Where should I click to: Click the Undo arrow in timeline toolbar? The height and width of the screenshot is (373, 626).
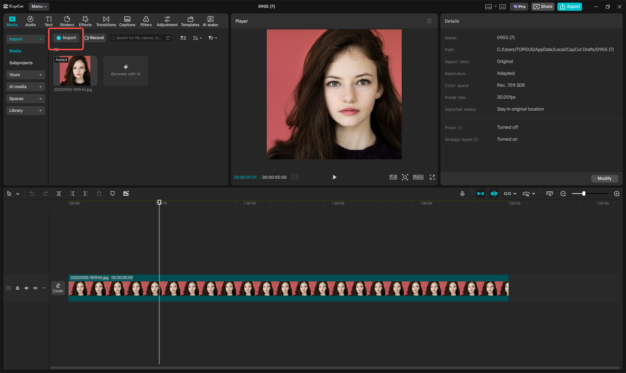(32, 194)
